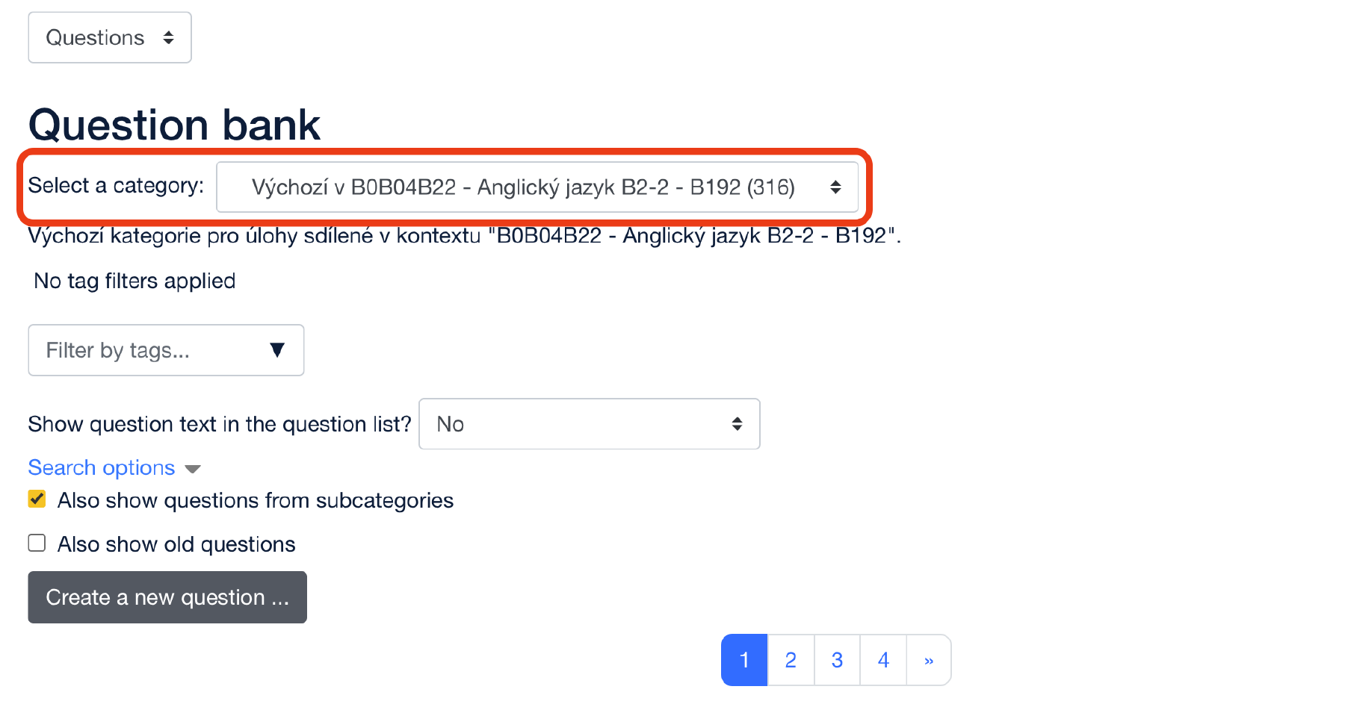Uncheck Also show questions from subcategories checkbox
This screenshot has height=707, width=1345.
(x=37, y=499)
